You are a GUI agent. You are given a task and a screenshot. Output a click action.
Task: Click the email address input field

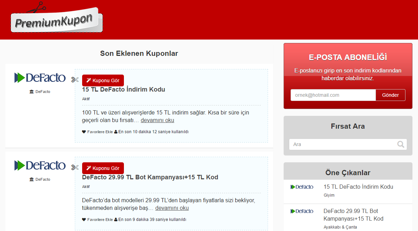[x=332, y=95]
